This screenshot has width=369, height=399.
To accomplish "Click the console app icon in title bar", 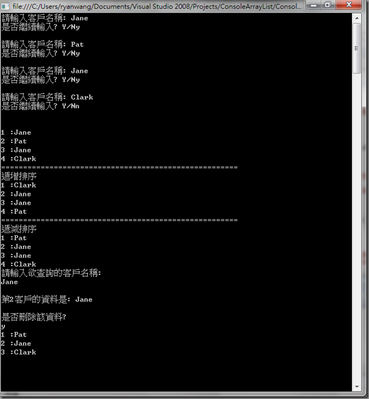I will point(5,6).
